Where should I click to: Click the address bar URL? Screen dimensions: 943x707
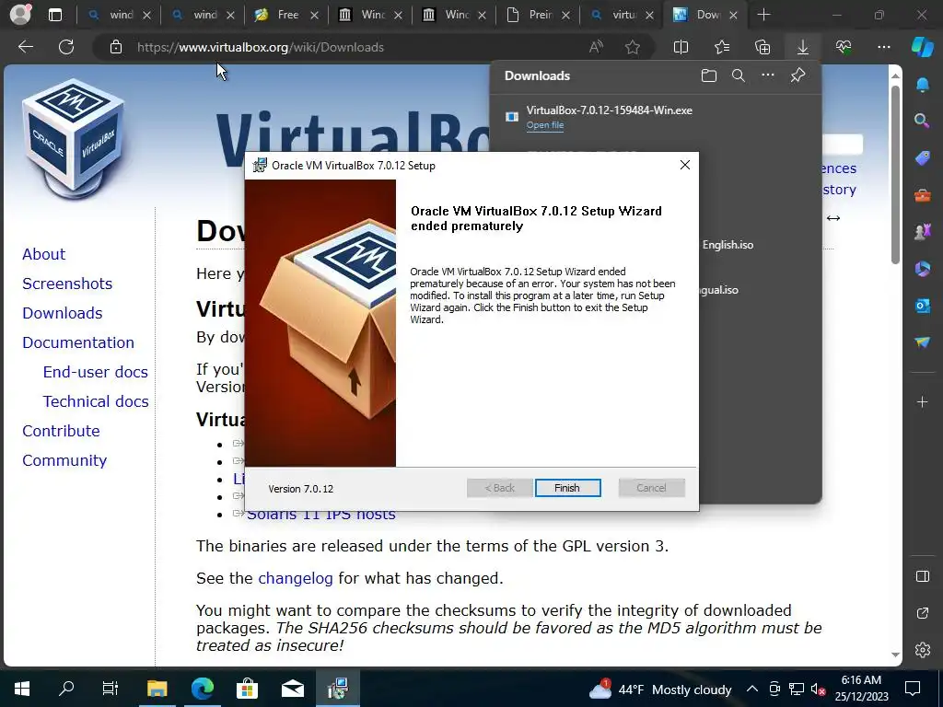(261, 47)
